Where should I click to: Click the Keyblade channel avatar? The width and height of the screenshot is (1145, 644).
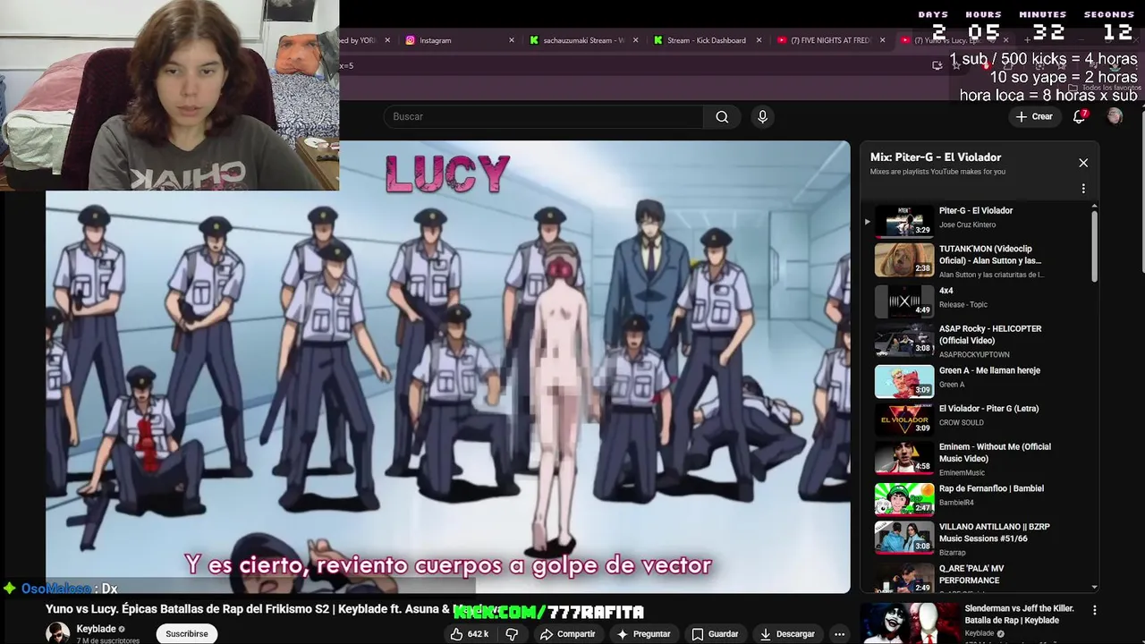point(58,632)
